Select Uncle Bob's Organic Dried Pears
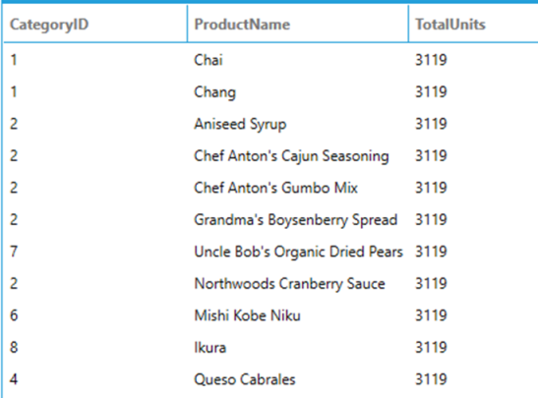 coord(298,252)
